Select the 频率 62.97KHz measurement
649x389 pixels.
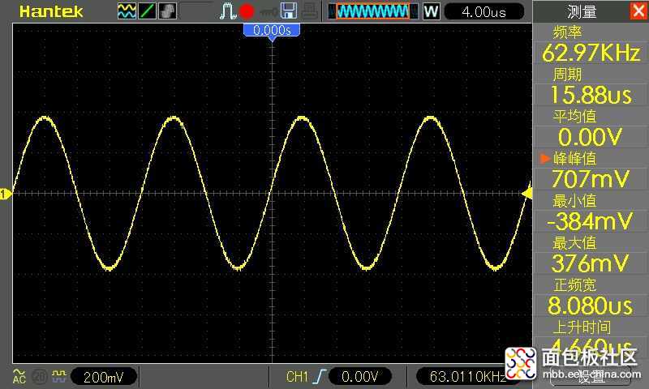coord(591,45)
